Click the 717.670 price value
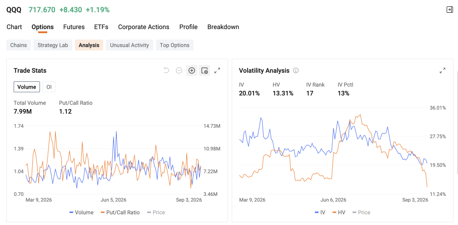This screenshot has width=458, height=225. (42, 10)
